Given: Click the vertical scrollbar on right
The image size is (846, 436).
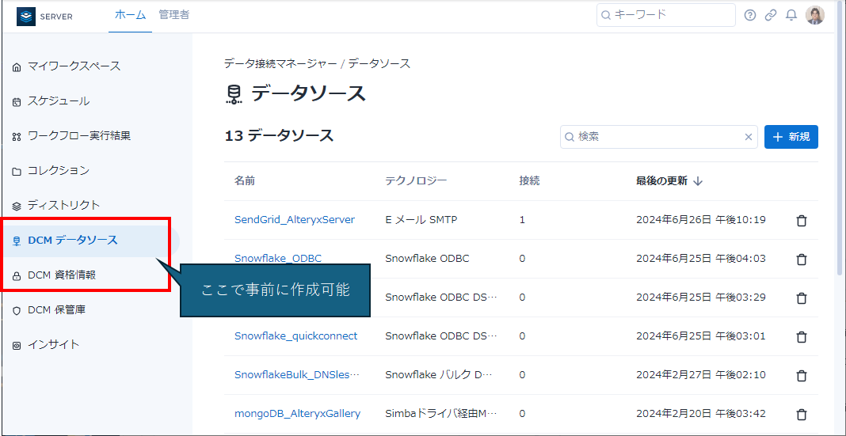Looking at the screenshot, I should click(840, 142).
